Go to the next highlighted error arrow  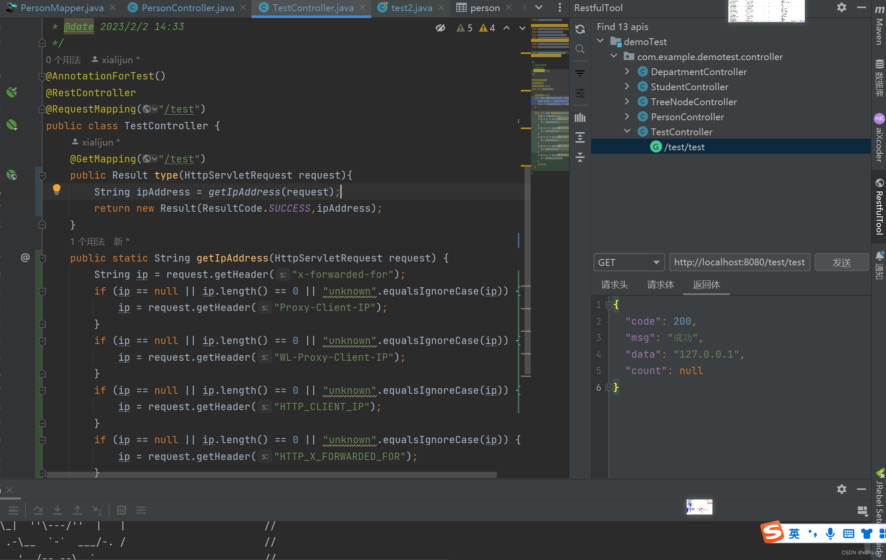(x=522, y=28)
